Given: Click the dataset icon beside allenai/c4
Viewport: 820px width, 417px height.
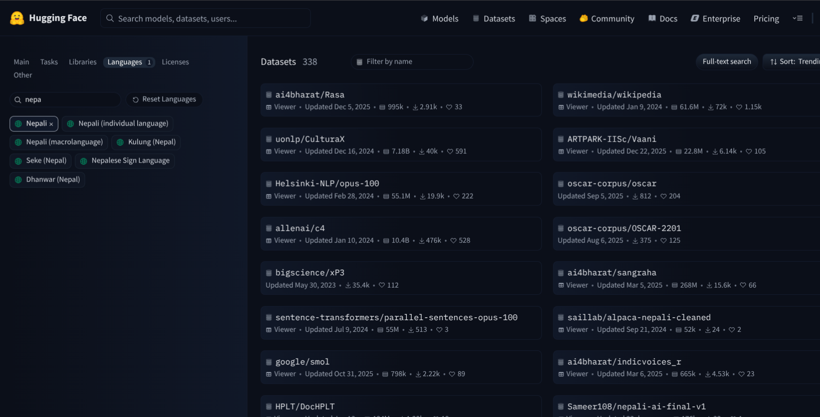Looking at the screenshot, I should click(269, 228).
